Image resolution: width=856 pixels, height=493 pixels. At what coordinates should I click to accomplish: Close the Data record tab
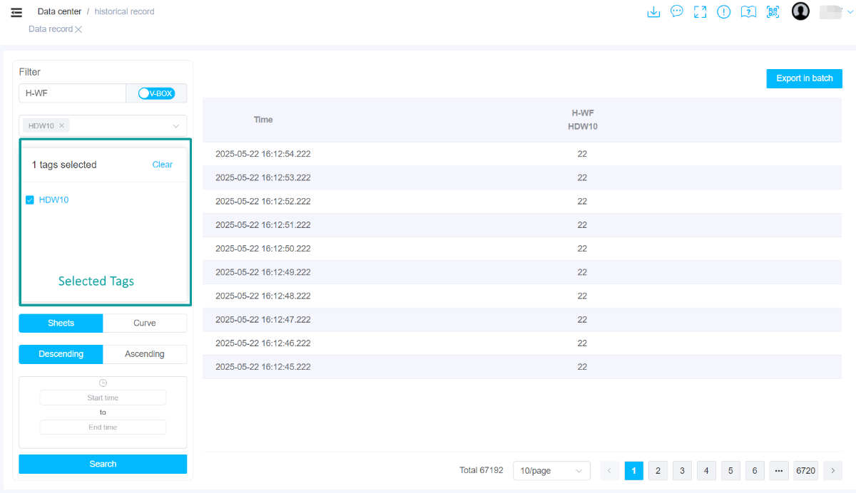pyautogui.click(x=78, y=29)
